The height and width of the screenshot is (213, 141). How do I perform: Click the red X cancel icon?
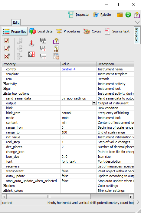click(x=7, y=56)
